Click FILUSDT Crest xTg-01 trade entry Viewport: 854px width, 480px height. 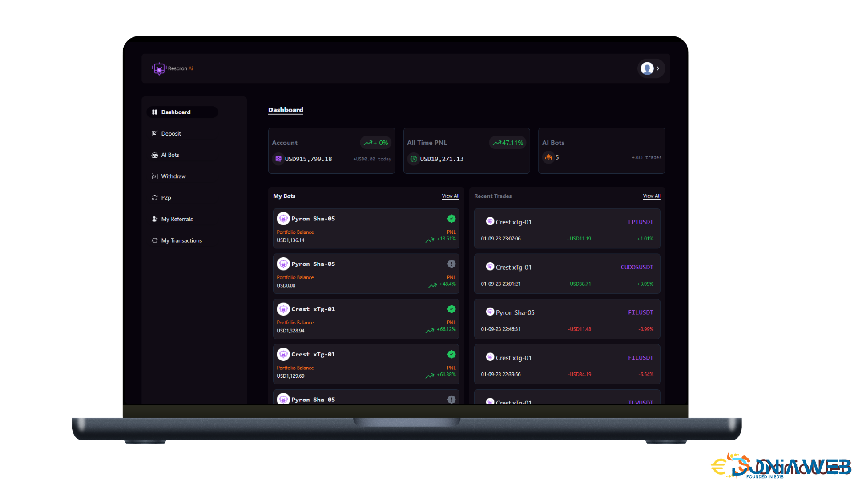566,364
